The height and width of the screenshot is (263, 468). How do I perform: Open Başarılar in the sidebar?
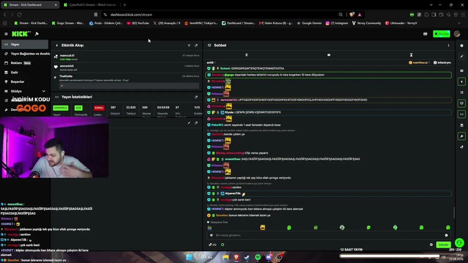click(24, 82)
